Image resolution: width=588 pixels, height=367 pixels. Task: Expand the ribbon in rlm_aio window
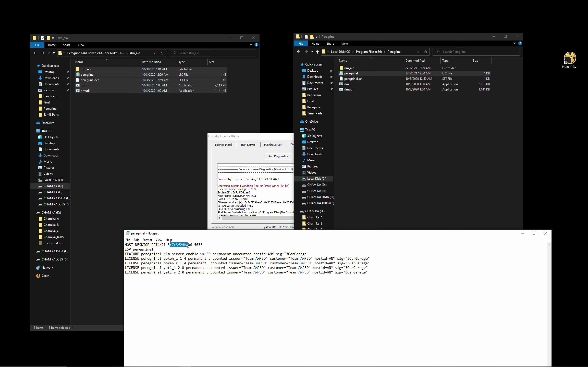(x=251, y=45)
